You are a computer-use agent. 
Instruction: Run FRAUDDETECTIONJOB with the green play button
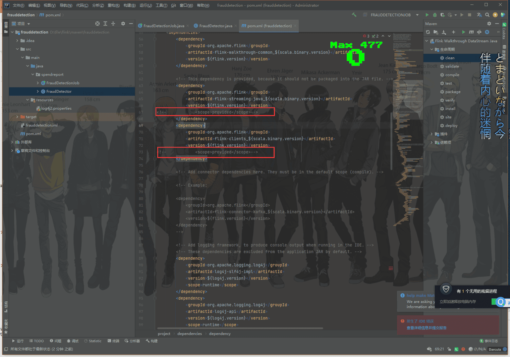pos(427,15)
